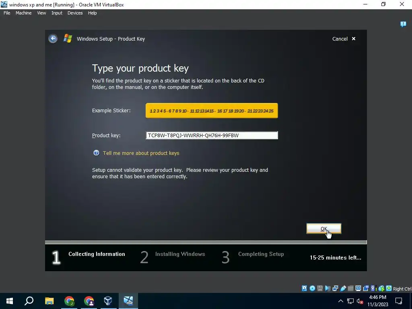Viewport: 412px width, 309px height.
Task: Open the Devices menu
Action: point(75,13)
